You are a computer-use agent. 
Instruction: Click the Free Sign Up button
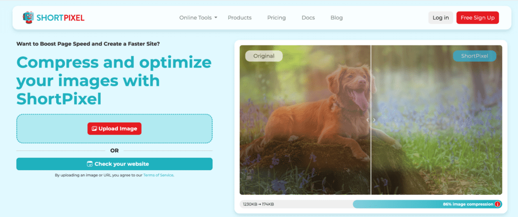coord(478,18)
